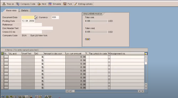
Task: Open the D/C dropdown in fifth row
Action: (42, 71)
